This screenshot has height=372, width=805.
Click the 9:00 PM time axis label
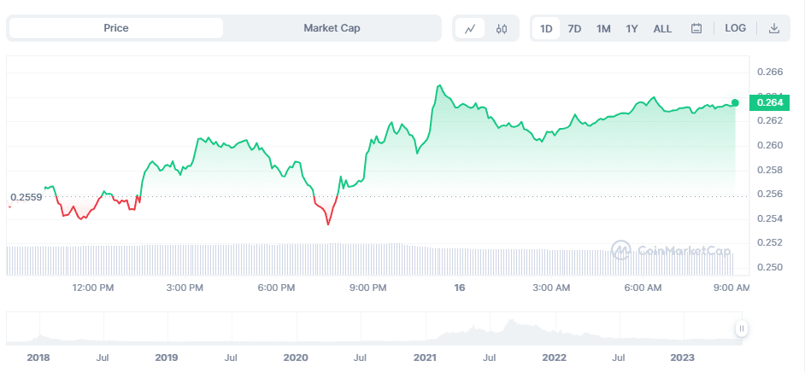[x=369, y=288]
